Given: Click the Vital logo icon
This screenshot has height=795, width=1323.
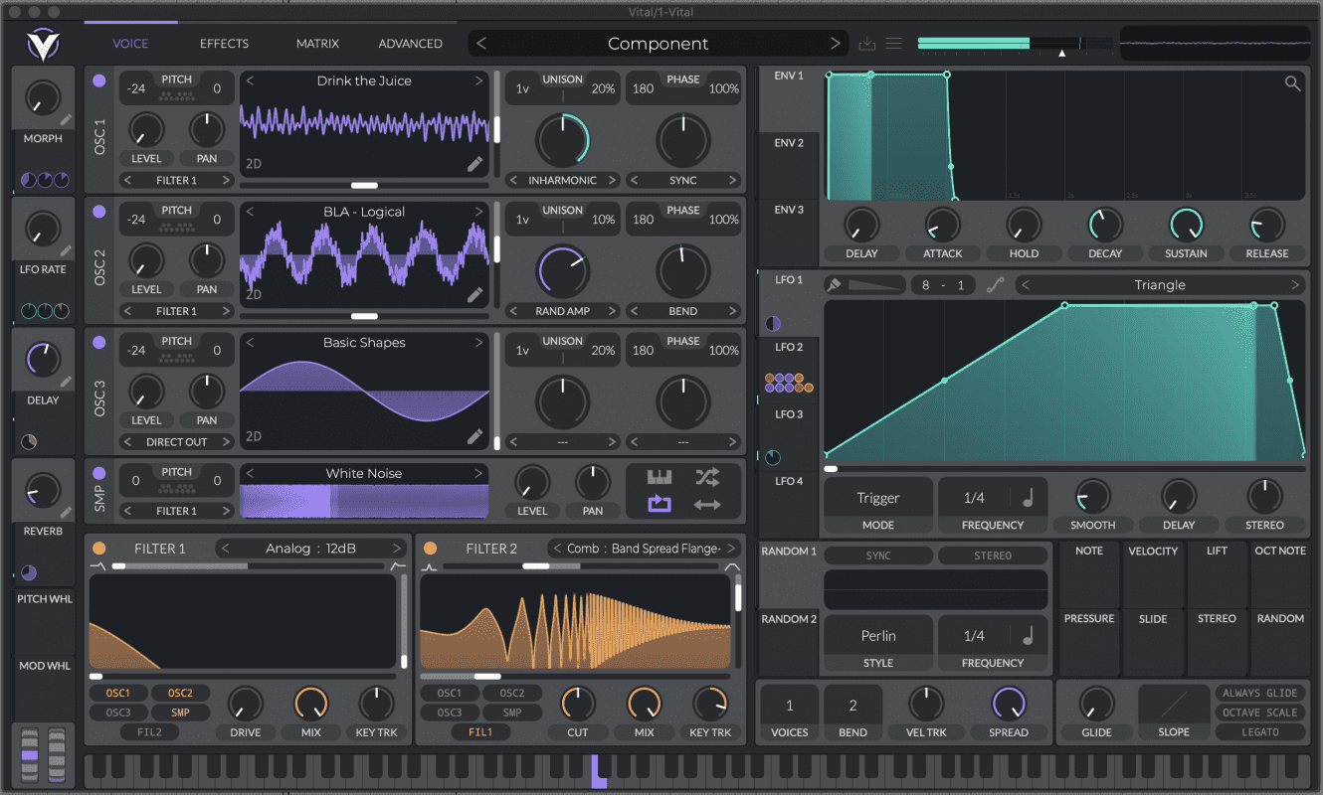Looking at the screenshot, I should tap(44, 45).
